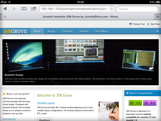Show next slide with right arrow
The width and height of the screenshot is (161, 121).
tap(156, 62)
